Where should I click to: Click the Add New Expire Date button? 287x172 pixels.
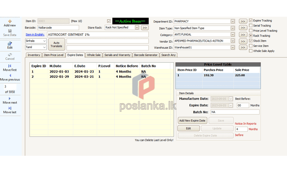pyautogui.click(x=192, y=120)
